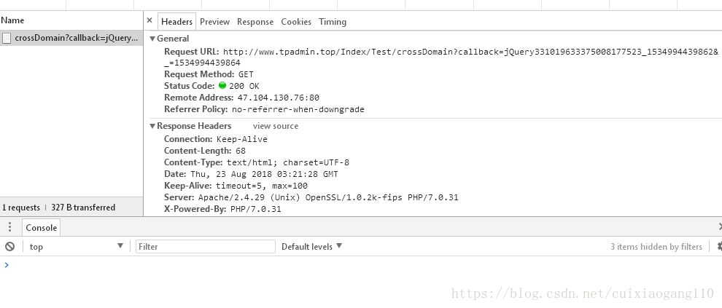Open the Cookies tab
The height and width of the screenshot is (308, 722).
(296, 22)
